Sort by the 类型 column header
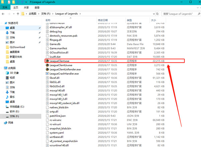The image size is (201, 147). tap(137, 20)
